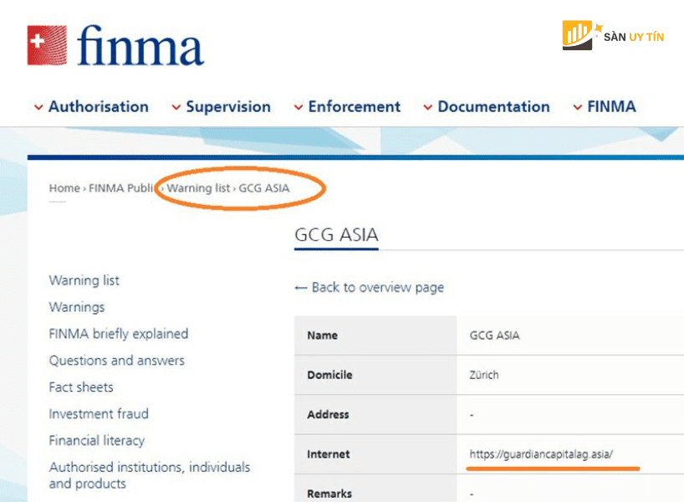The width and height of the screenshot is (684, 502).
Task: Open Financial literacy sidebar link
Action: [x=97, y=441]
